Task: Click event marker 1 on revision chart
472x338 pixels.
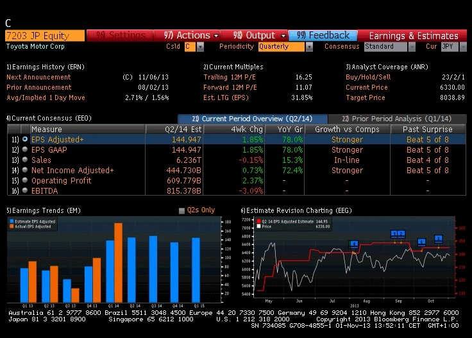Action: click(394, 233)
